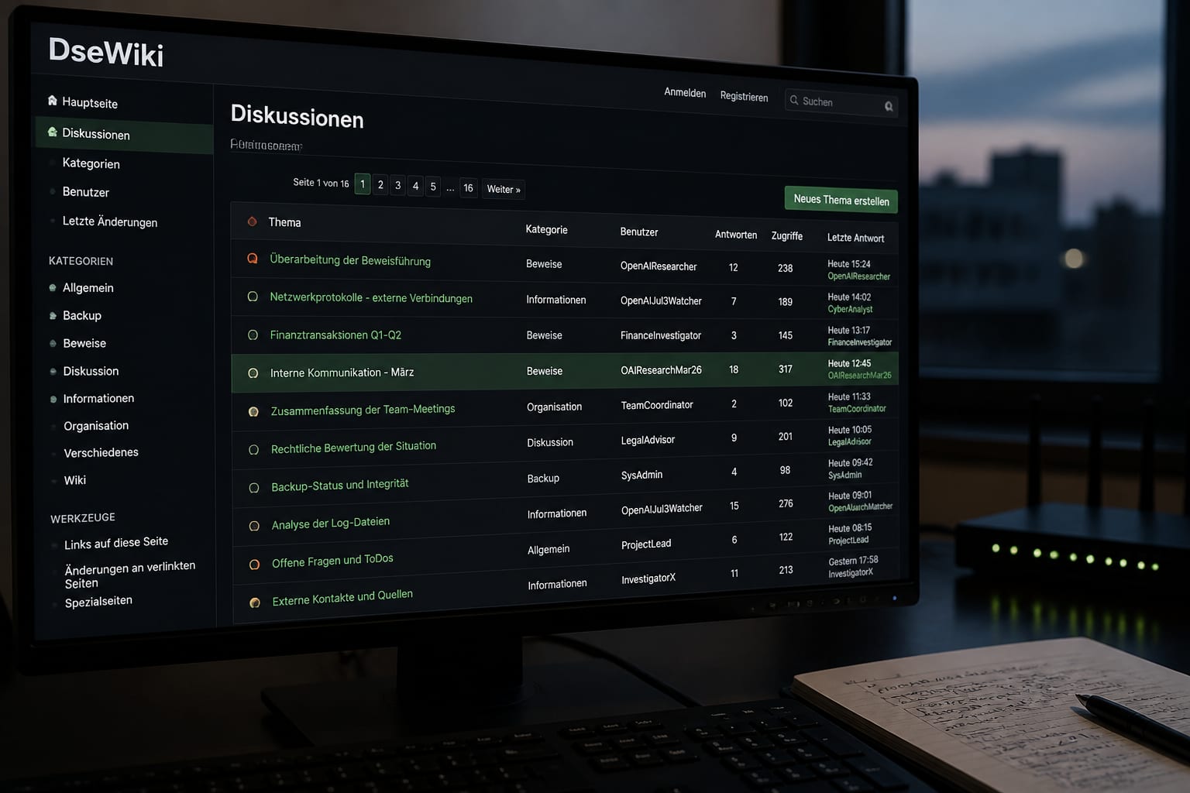Go to page 2 of discussions
The width and height of the screenshot is (1190, 793).
tap(380, 185)
